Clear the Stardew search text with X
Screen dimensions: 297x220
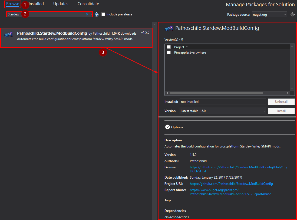tap(87, 14)
